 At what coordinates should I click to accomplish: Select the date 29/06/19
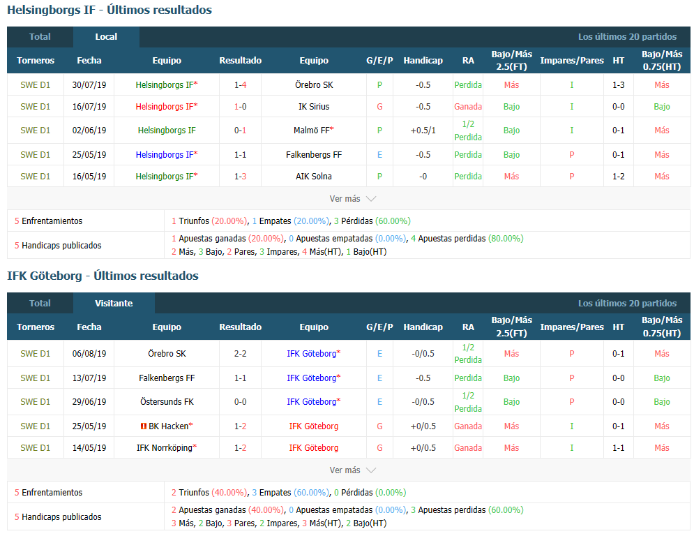[89, 402]
